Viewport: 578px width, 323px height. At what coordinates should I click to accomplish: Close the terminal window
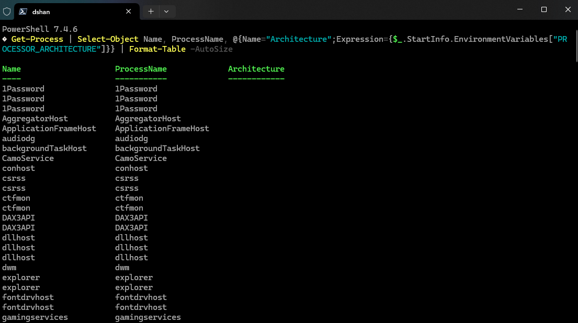click(x=567, y=10)
